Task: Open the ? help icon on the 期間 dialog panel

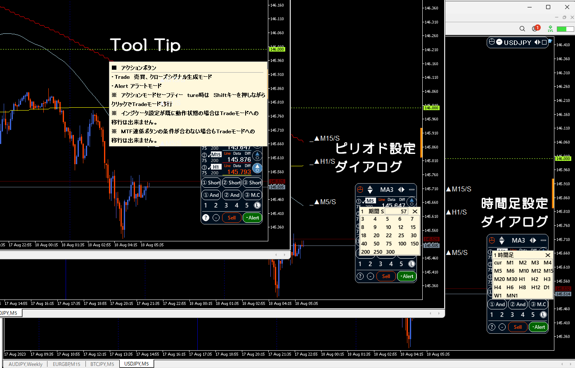Action: 360,276
